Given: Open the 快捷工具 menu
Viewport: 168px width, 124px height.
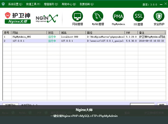Looking at the screenshot, I should click(33, 4).
